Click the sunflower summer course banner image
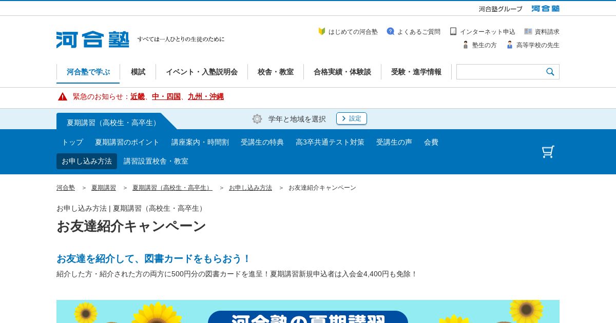Screen dimensions: 616x323 [308, 311]
